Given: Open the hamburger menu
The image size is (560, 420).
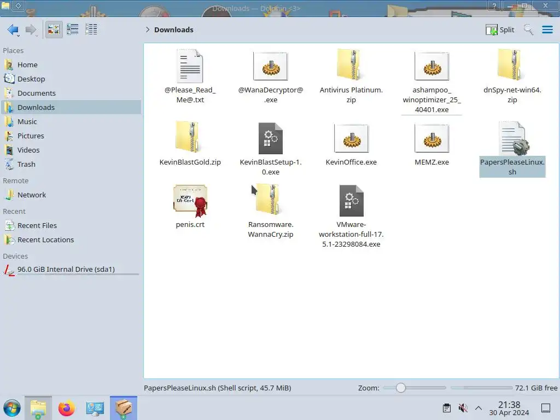Looking at the screenshot, I should (547, 30).
